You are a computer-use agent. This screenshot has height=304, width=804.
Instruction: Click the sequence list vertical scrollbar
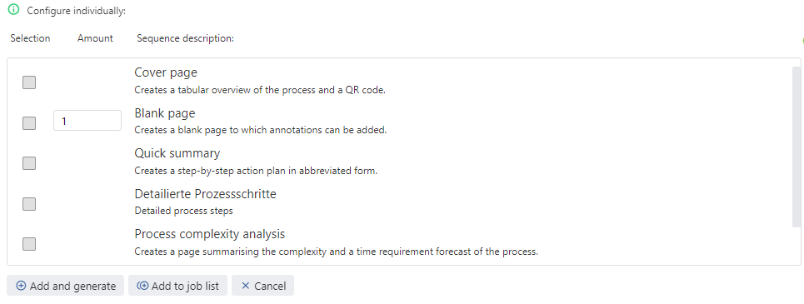[x=797, y=147]
